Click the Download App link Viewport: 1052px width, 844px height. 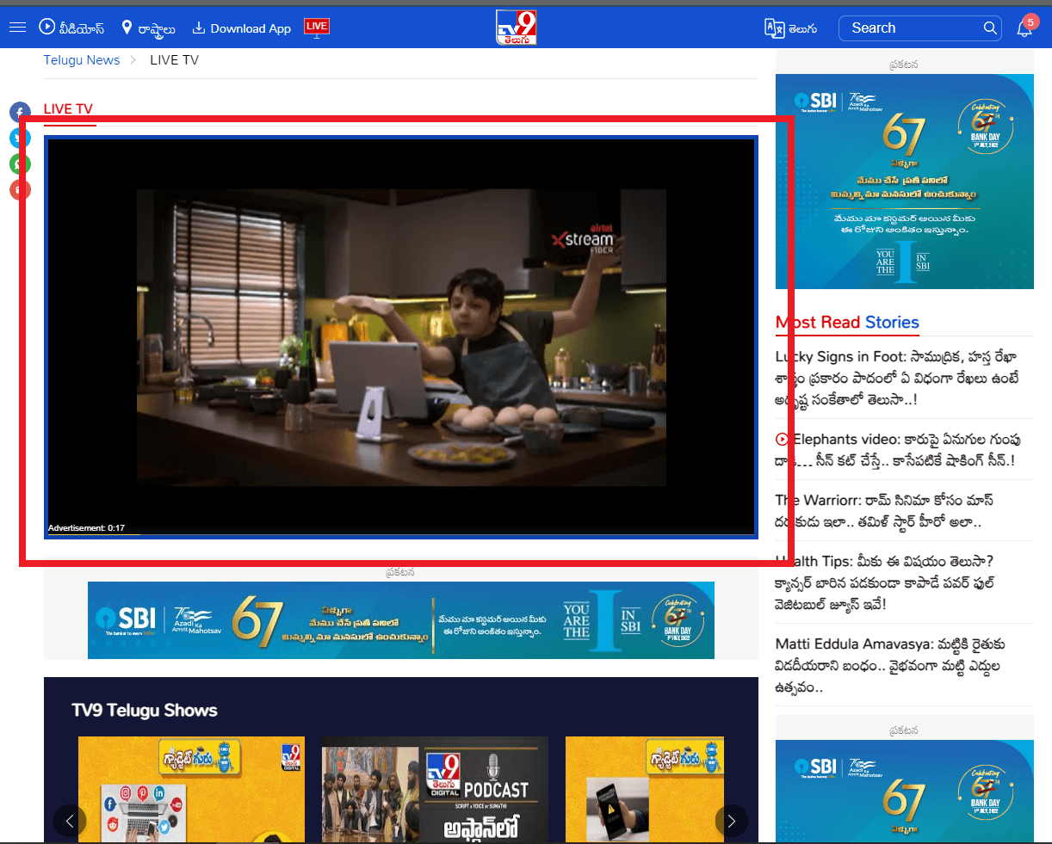(x=242, y=28)
